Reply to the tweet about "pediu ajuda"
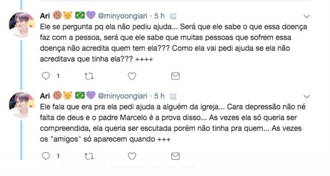The height and width of the screenshot is (176, 330). (x=47, y=76)
